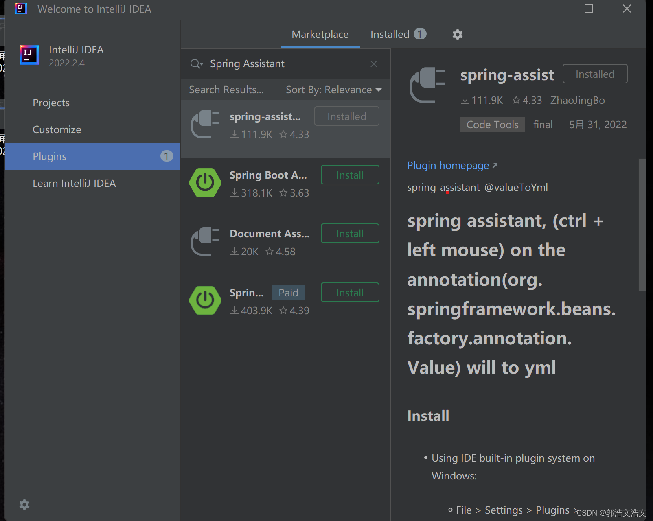Image resolution: width=653 pixels, height=521 pixels.
Task: Open the Plugin homepage link
Action: [452, 165]
